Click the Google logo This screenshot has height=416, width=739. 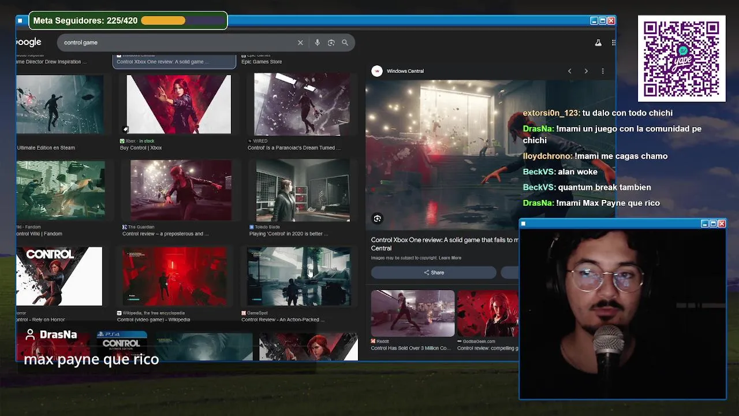(x=28, y=42)
